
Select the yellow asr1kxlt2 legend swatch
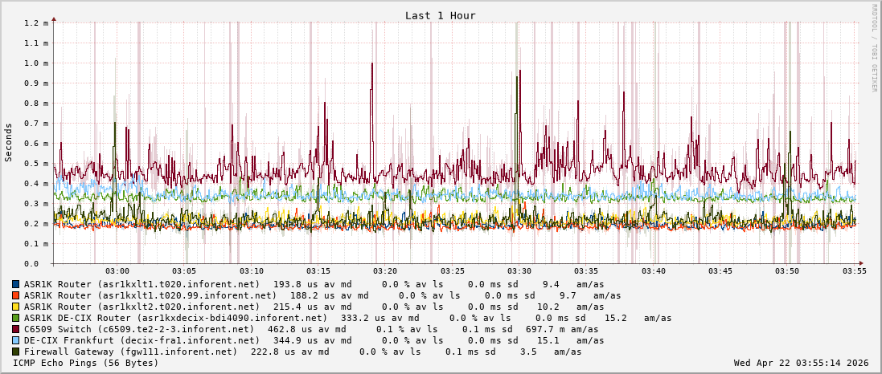tap(16, 307)
